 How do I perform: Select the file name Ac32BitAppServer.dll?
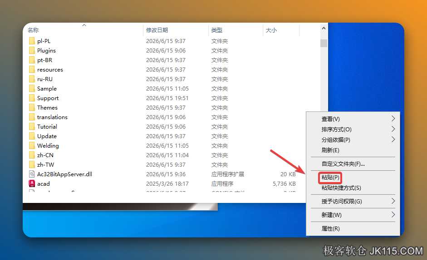64,174
